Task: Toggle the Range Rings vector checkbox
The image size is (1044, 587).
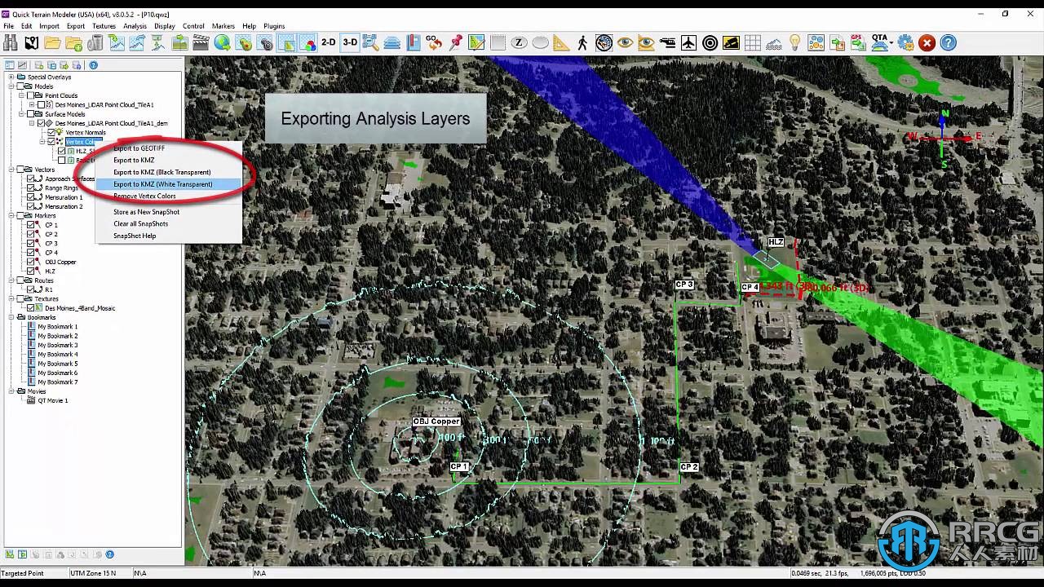Action: (x=31, y=188)
